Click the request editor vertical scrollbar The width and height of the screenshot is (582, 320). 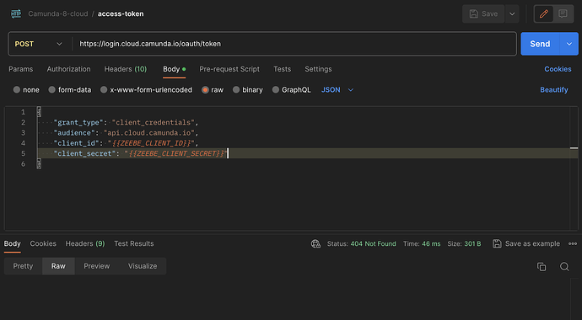point(574,168)
